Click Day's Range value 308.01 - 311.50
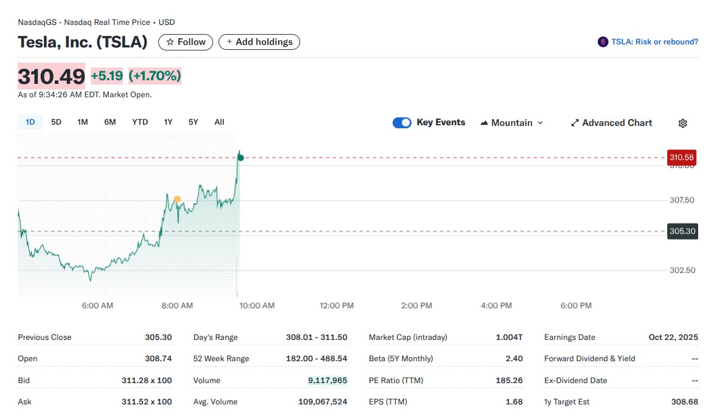Image resolution: width=714 pixels, height=419 pixels. point(317,337)
